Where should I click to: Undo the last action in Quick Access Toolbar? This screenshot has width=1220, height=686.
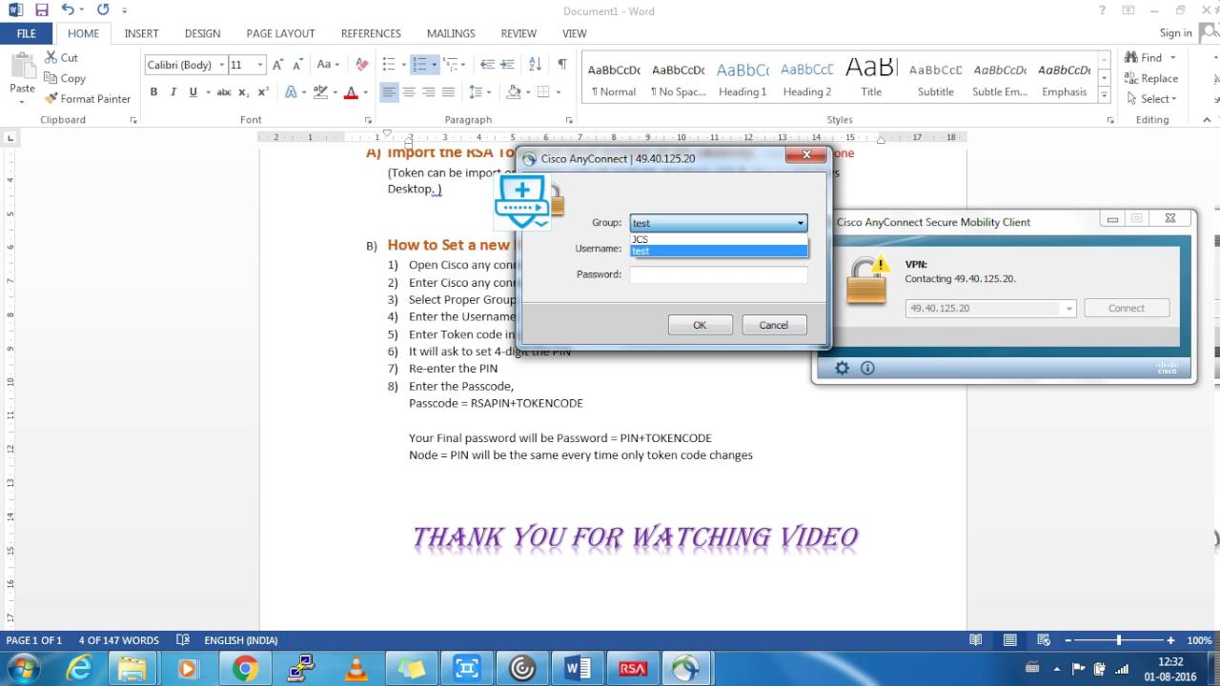(x=68, y=10)
